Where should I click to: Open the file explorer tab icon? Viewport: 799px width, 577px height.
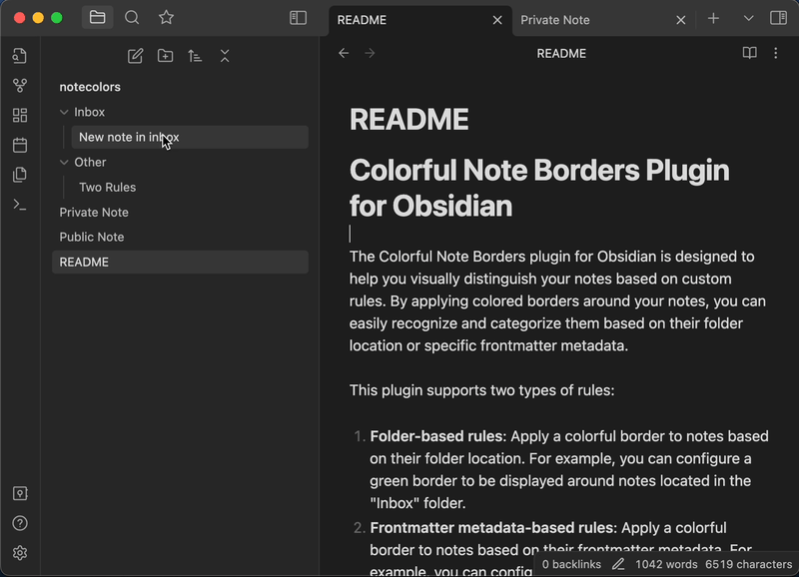97,18
